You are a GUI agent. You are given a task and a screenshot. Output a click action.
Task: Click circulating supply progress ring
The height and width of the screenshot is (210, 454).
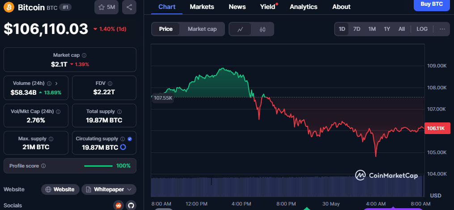(x=123, y=147)
